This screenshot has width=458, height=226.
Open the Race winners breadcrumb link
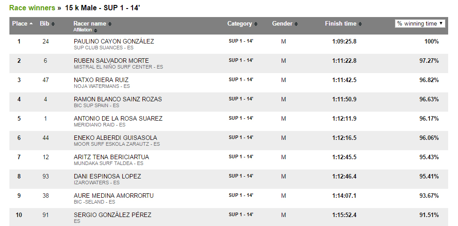[32, 8]
